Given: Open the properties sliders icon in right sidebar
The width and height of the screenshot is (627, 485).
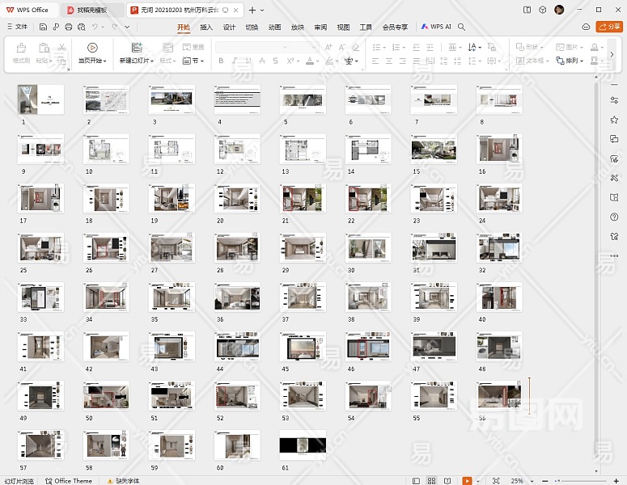Looking at the screenshot, I should click(x=614, y=100).
